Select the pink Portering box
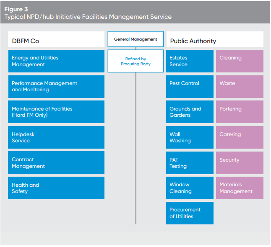 (240, 112)
